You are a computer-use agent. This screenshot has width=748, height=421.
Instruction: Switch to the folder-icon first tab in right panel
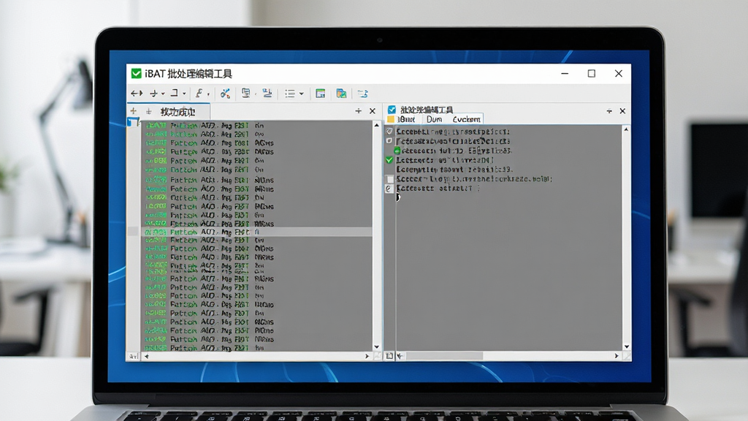(403, 119)
